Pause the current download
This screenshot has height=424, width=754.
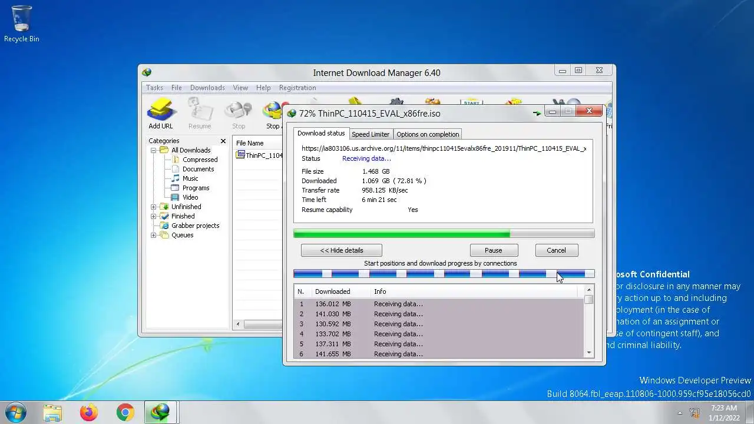click(494, 250)
